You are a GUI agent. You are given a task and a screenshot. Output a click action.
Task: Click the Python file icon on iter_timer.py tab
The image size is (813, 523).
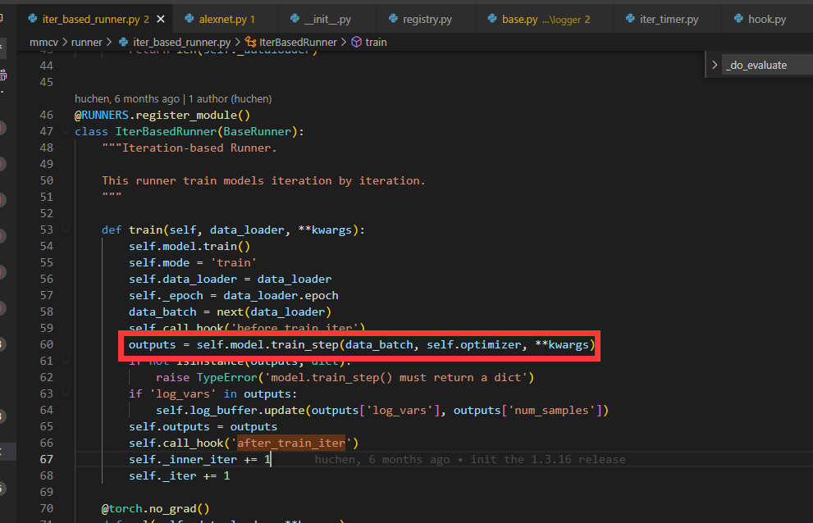[x=630, y=19]
